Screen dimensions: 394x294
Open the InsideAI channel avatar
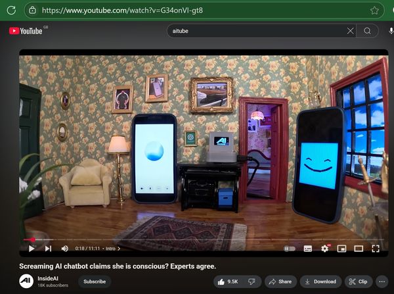pyautogui.click(x=26, y=282)
